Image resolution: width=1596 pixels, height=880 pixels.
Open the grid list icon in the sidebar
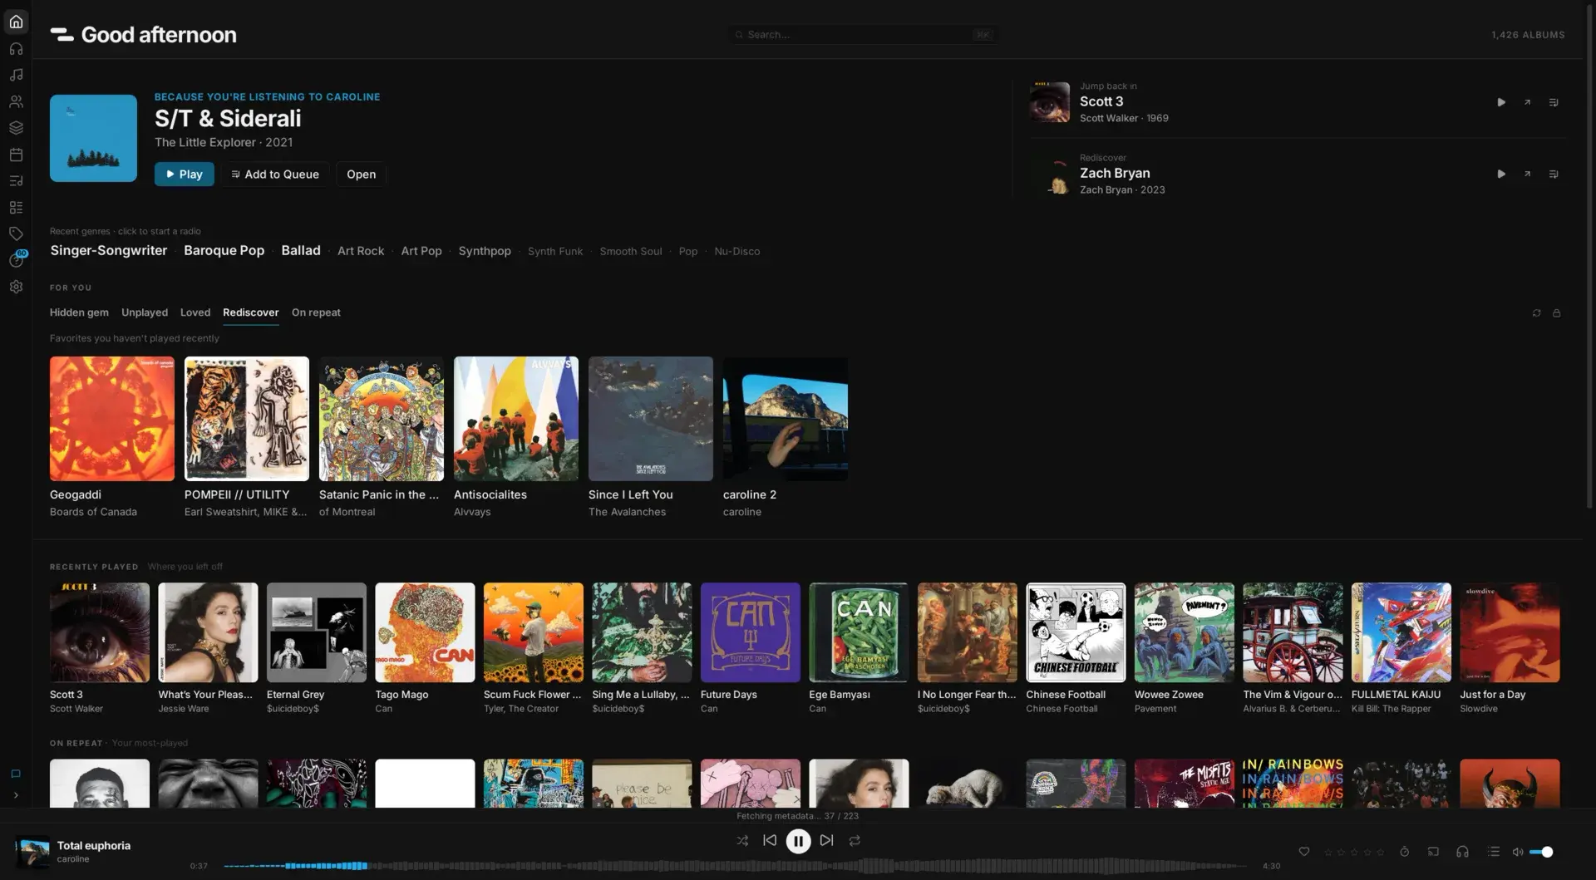click(x=16, y=208)
